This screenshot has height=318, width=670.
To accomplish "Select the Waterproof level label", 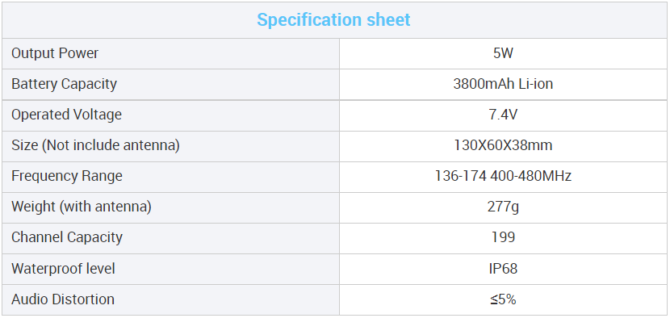I will [x=63, y=269].
